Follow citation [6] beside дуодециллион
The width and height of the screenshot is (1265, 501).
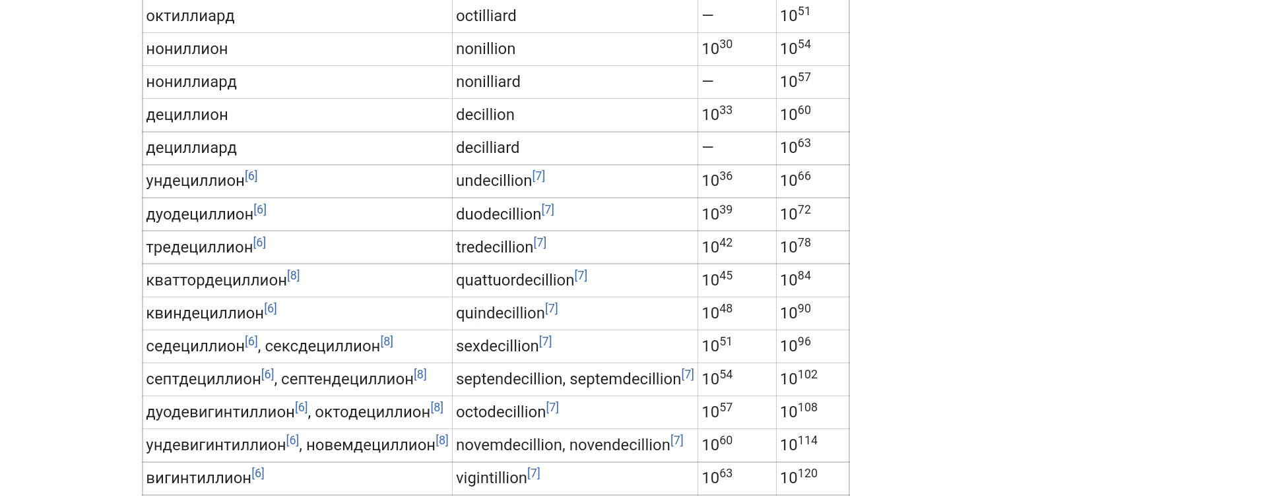coord(260,210)
